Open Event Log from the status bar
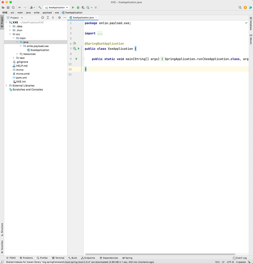This screenshot has width=253, height=264. pos(240,258)
